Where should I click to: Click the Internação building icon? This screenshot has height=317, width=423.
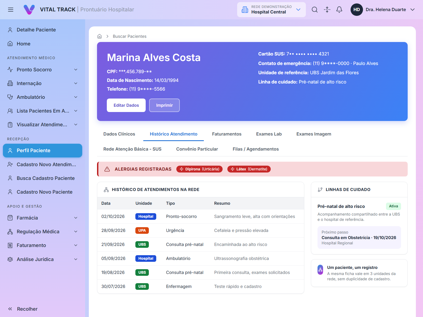tap(10, 83)
